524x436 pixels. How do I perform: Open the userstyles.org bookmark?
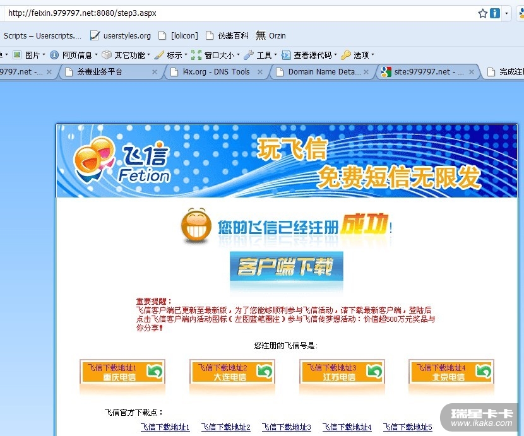(121, 36)
